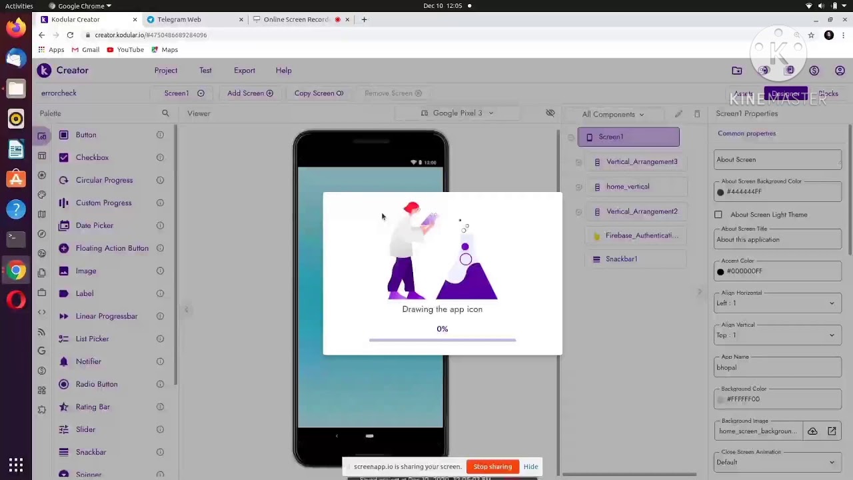
Task: Open the Align Vertical dropdown
Action: tap(777, 335)
